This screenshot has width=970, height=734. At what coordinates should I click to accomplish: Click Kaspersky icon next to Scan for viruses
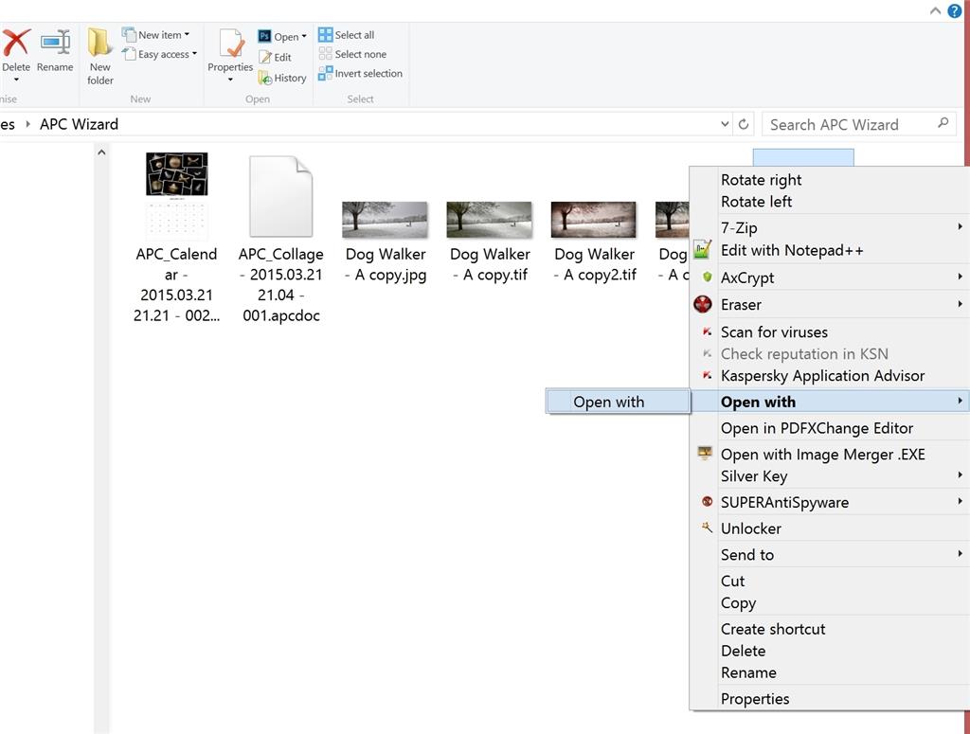[x=707, y=331]
